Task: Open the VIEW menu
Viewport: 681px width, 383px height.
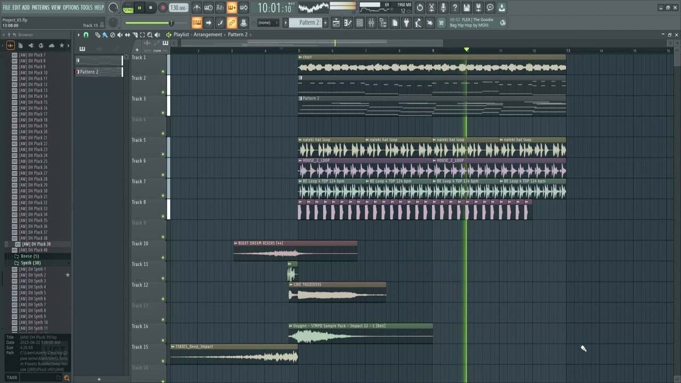Action: (56, 7)
